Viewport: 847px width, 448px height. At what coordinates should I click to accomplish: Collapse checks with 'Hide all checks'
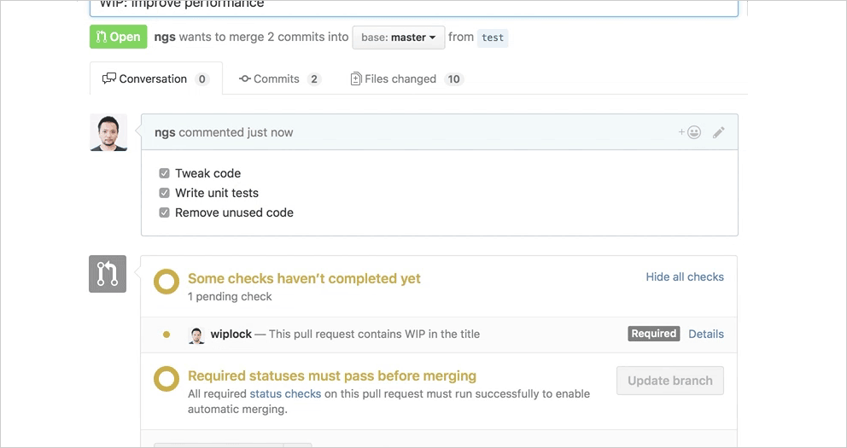point(685,276)
